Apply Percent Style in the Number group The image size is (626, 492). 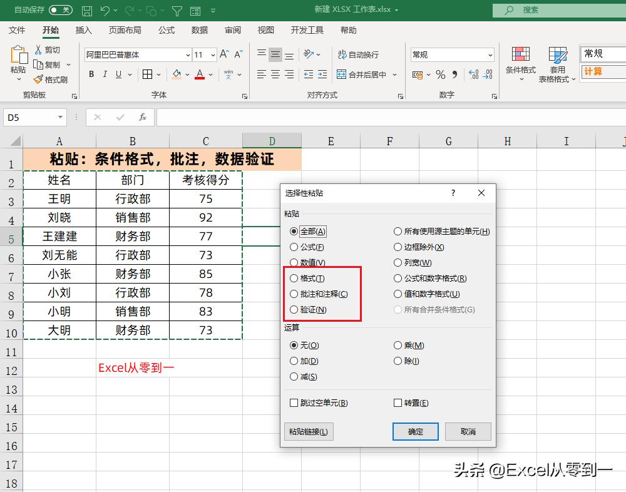click(441, 74)
